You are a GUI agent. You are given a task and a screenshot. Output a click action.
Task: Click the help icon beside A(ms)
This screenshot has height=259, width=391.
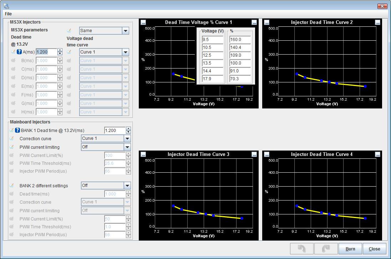[19, 52]
